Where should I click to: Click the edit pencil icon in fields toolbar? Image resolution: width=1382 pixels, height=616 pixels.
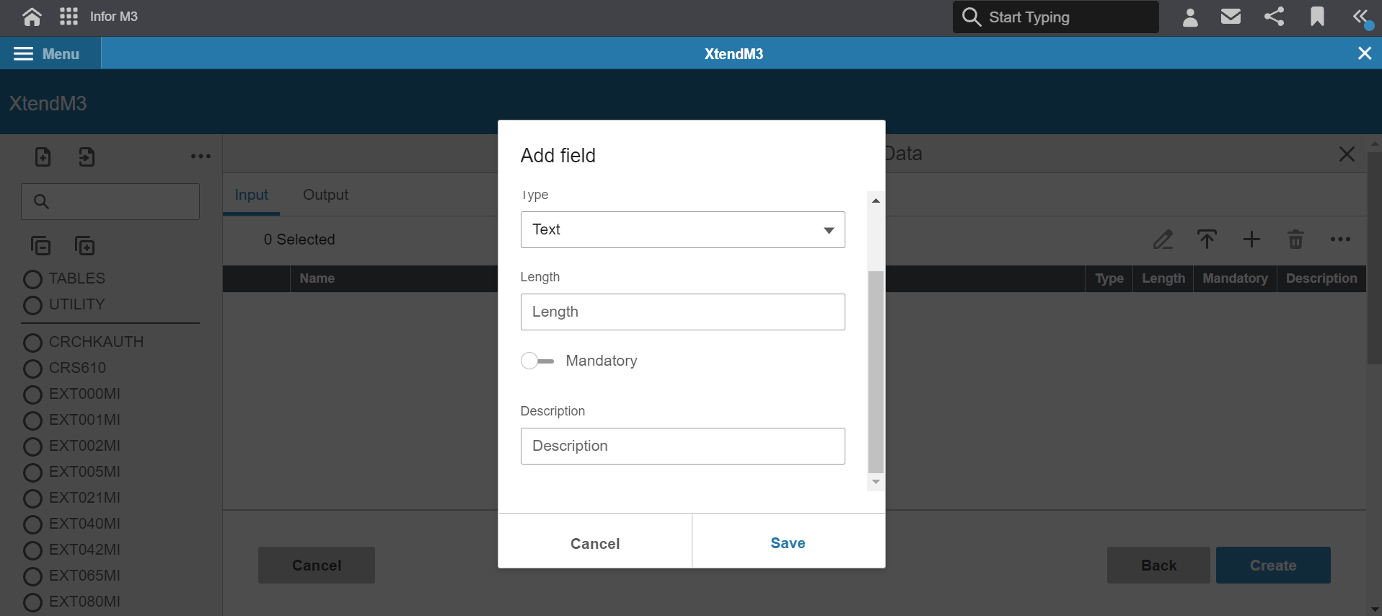point(1163,239)
